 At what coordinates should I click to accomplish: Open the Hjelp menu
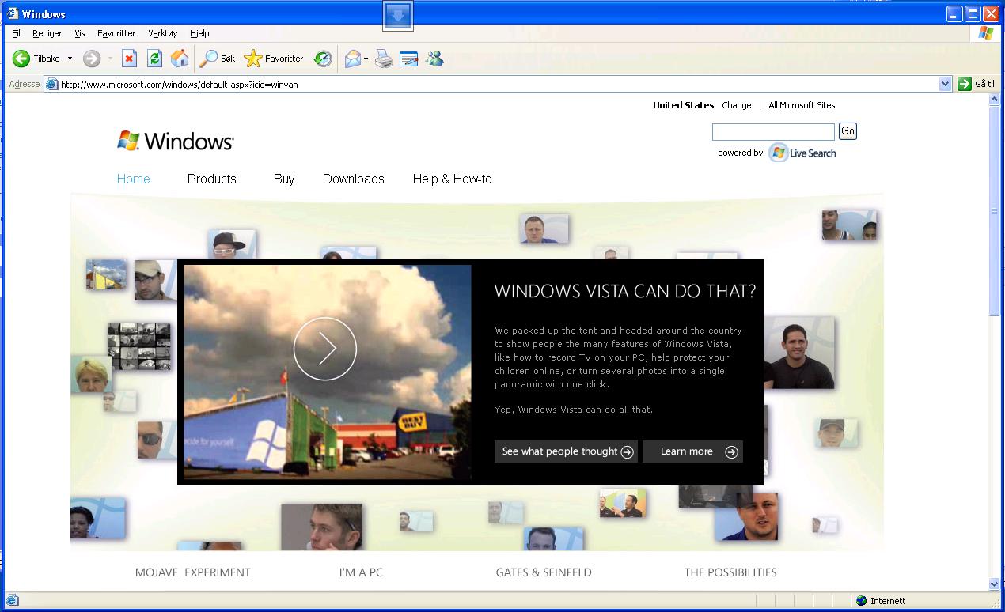click(x=199, y=33)
